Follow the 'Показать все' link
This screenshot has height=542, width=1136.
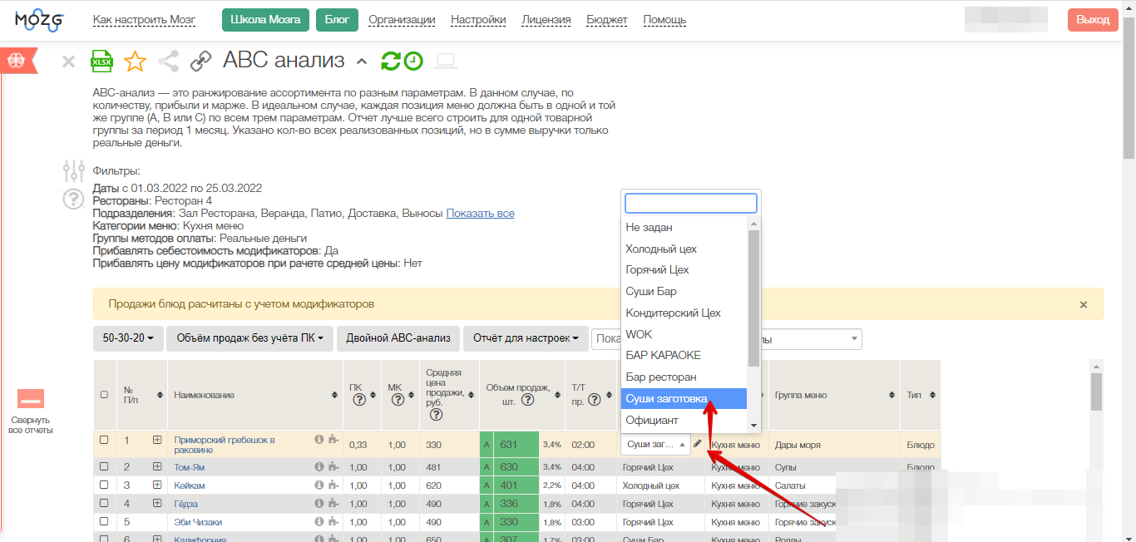480,214
